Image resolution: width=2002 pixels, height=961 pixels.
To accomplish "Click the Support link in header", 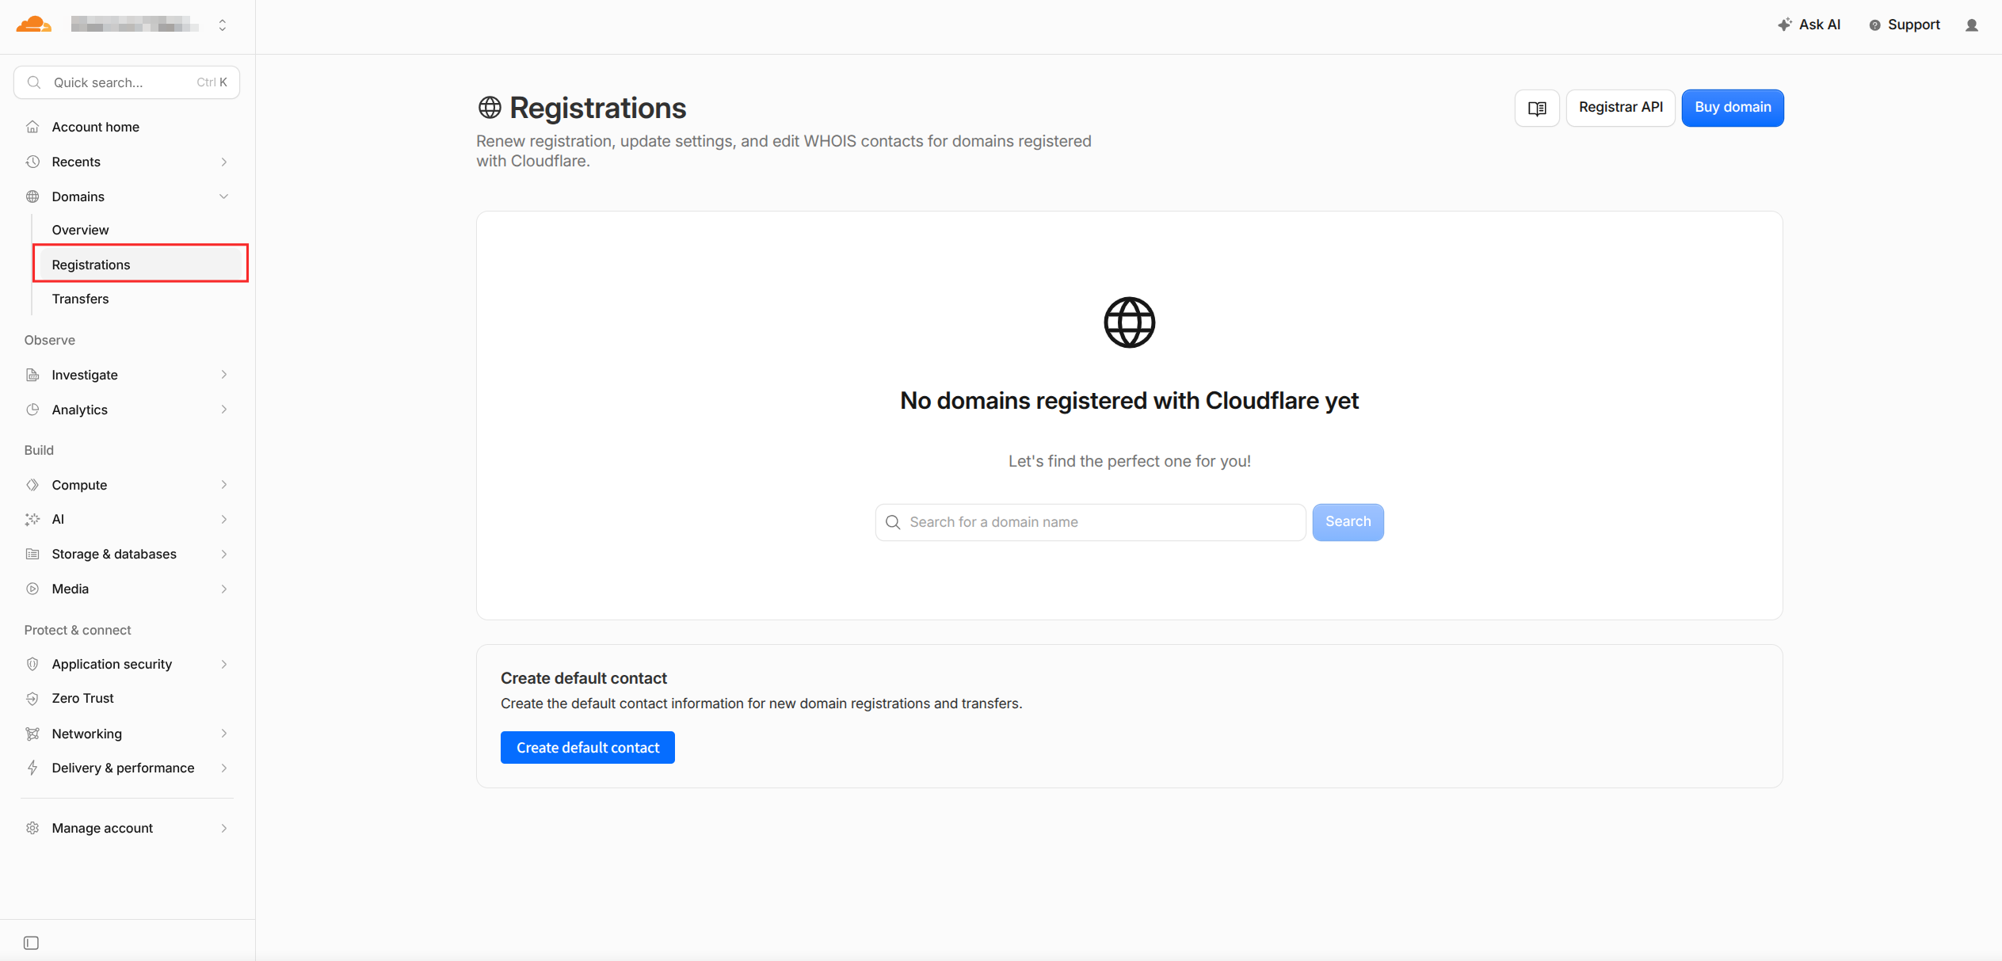I will (x=1905, y=25).
